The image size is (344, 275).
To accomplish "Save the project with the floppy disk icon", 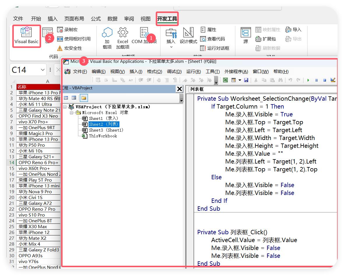I will (246, 80).
